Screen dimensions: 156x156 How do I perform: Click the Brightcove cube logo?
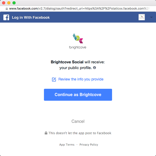[78, 38]
